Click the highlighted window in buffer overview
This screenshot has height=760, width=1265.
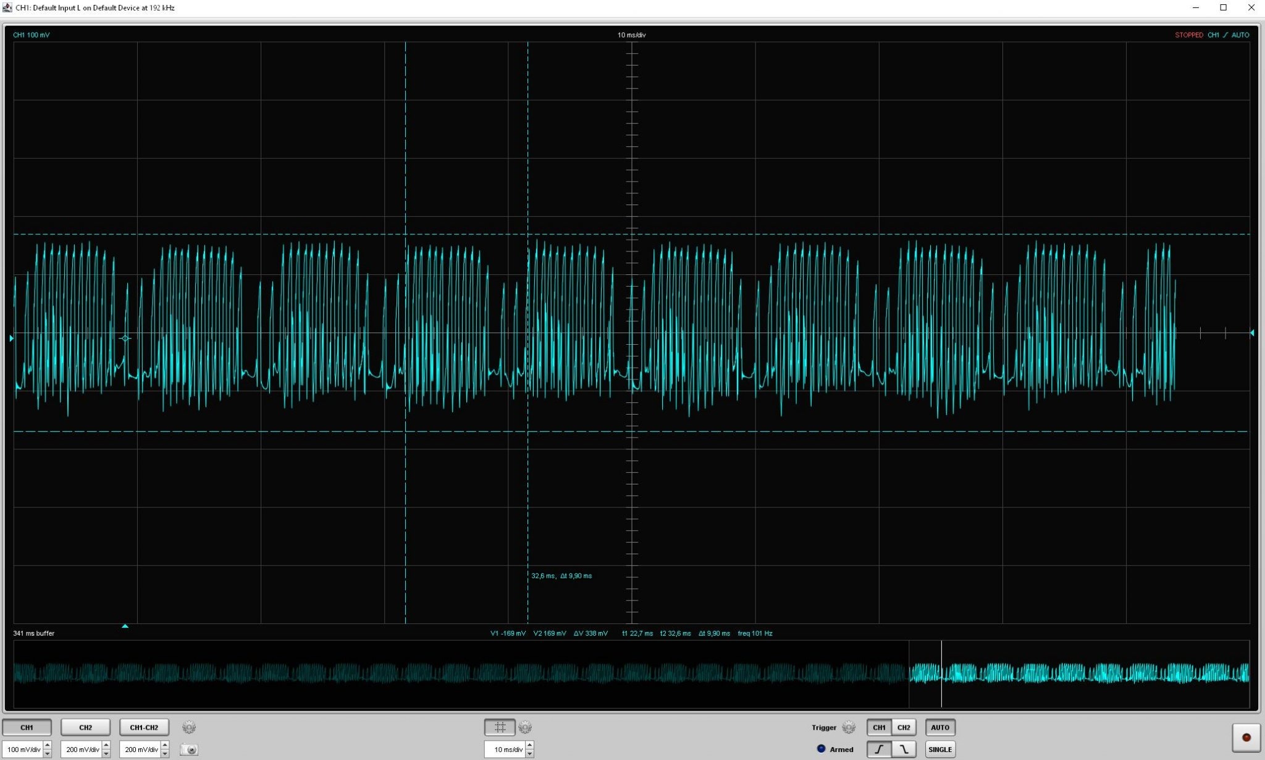click(1079, 673)
